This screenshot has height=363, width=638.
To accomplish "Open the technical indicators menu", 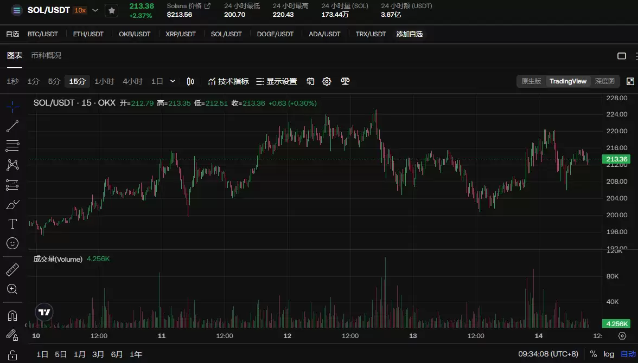I will pyautogui.click(x=228, y=81).
